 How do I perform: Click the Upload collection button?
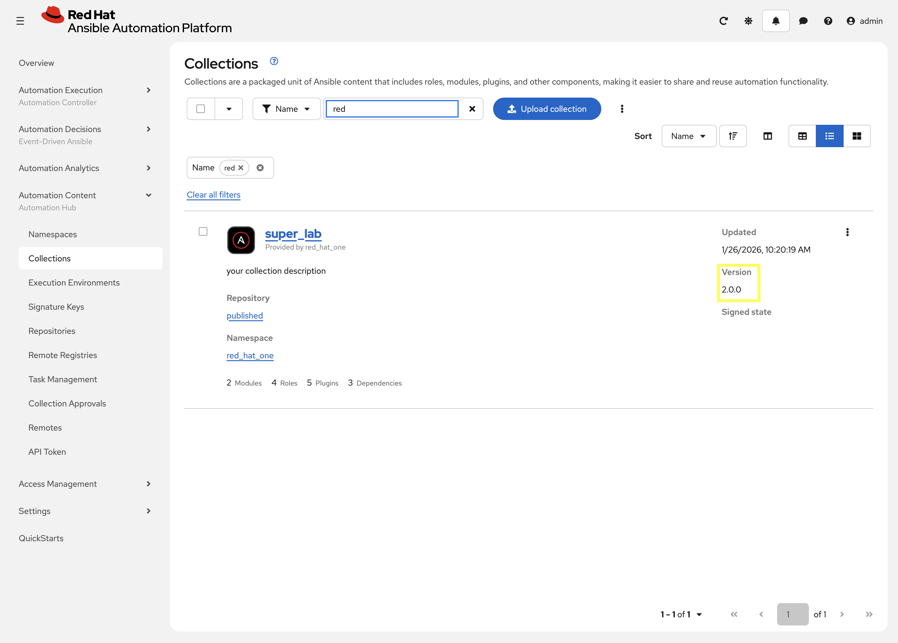tap(547, 108)
